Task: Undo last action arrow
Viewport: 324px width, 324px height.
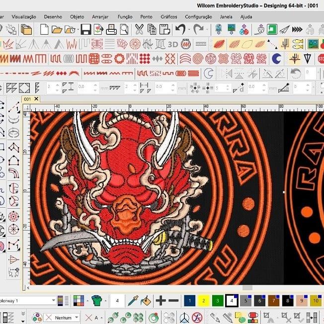Action: (x=180, y=29)
